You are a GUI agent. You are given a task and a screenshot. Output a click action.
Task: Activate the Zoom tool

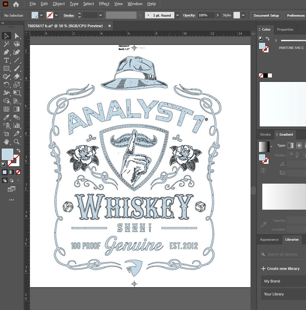click(17, 142)
